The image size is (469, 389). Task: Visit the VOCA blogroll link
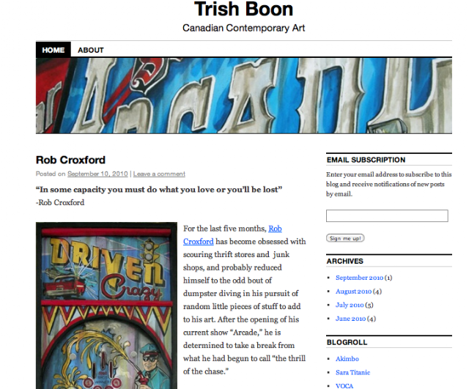(344, 386)
